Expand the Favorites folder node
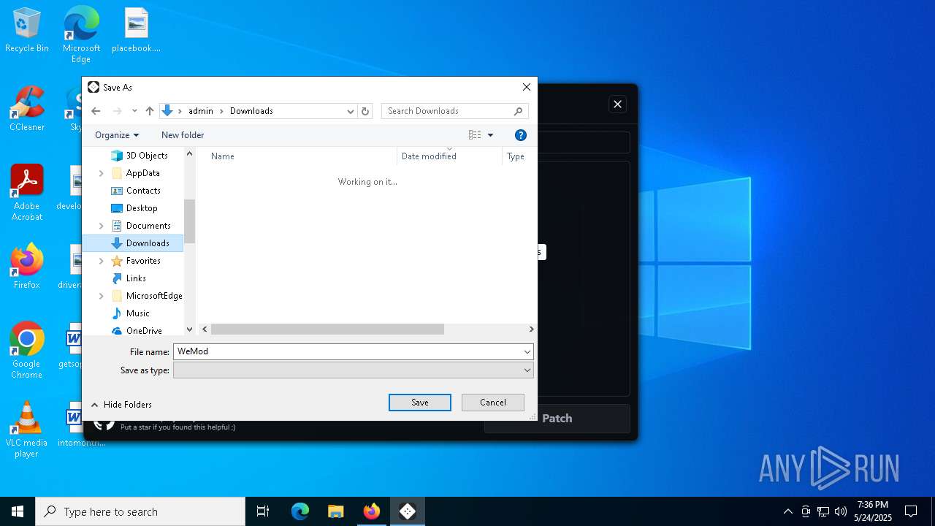The width and height of the screenshot is (935, 526). pyautogui.click(x=102, y=261)
